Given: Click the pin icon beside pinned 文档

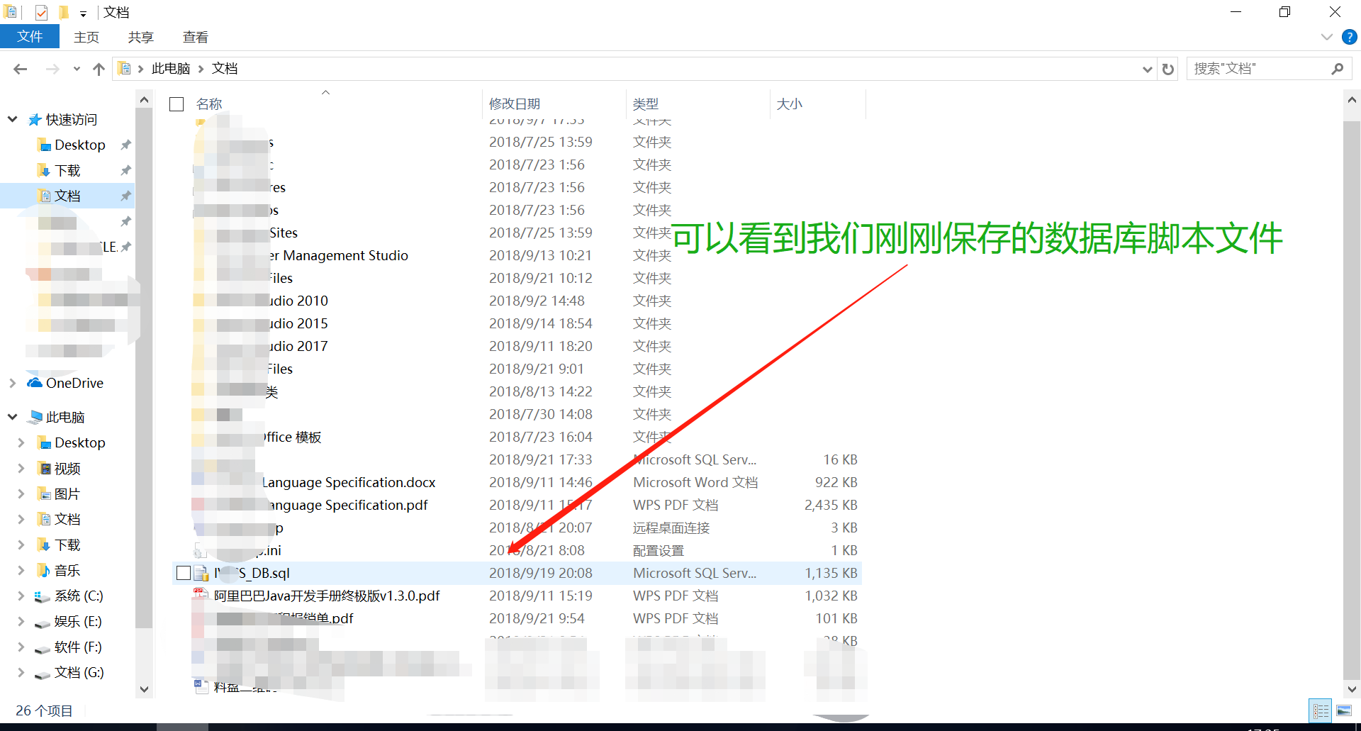Looking at the screenshot, I should 125,196.
